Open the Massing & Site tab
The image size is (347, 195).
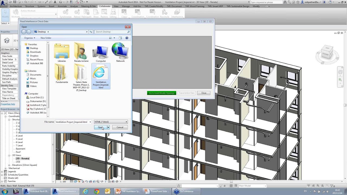[88, 6]
